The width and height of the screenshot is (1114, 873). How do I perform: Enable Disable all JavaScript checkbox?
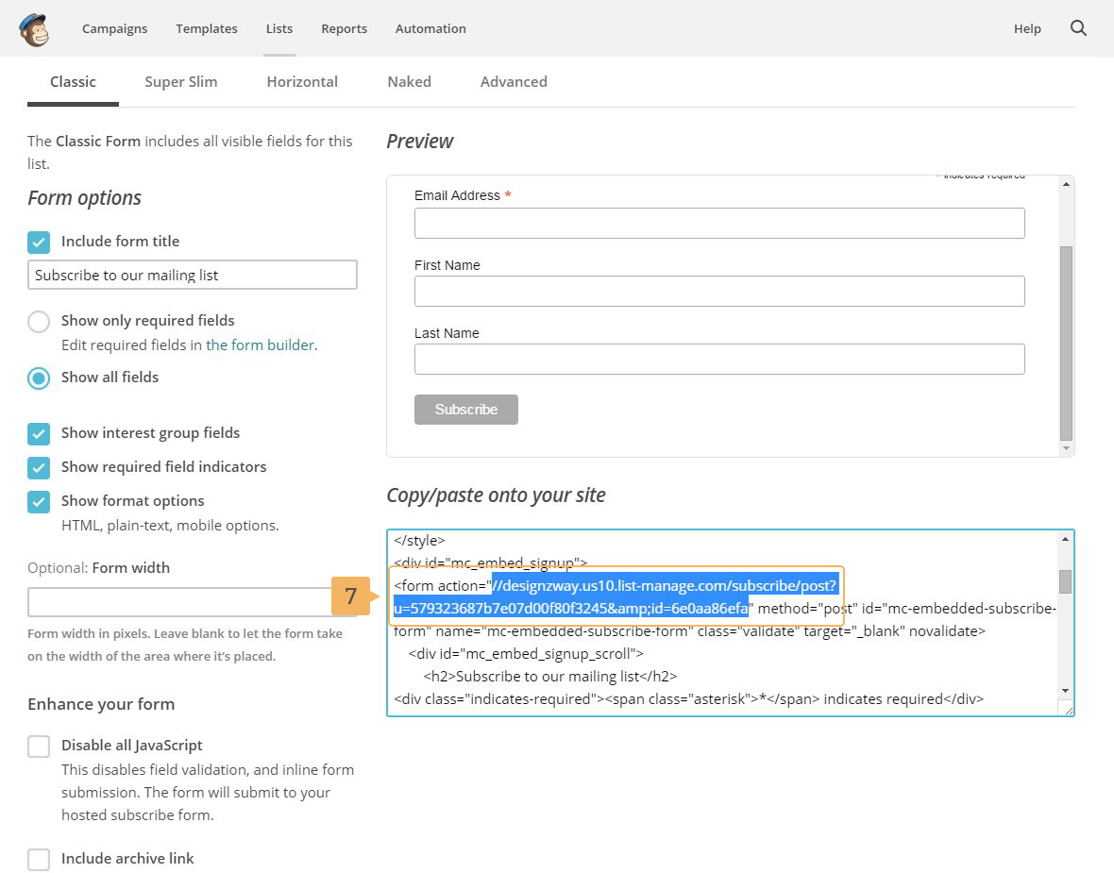coord(39,747)
